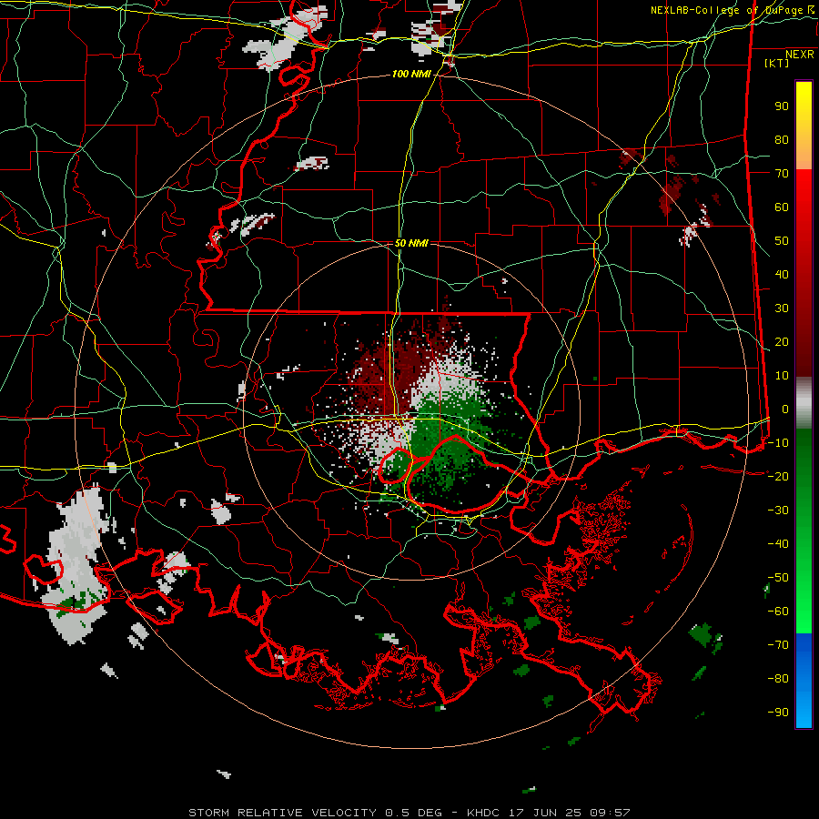Pick the bright lime green color bar segment

pyautogui.click(x=804, y=616)
